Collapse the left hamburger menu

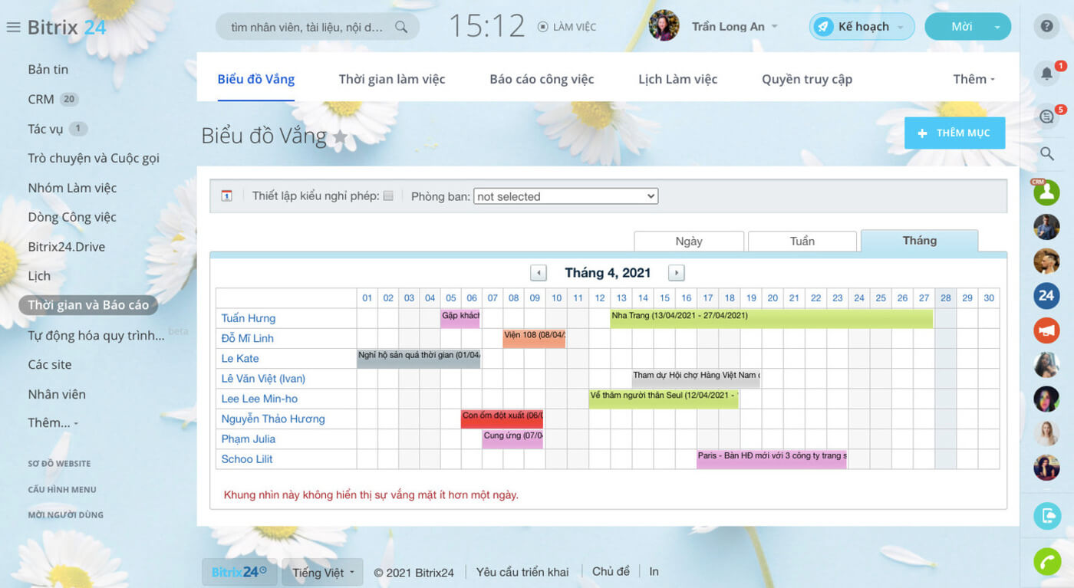tap(13, 28)
